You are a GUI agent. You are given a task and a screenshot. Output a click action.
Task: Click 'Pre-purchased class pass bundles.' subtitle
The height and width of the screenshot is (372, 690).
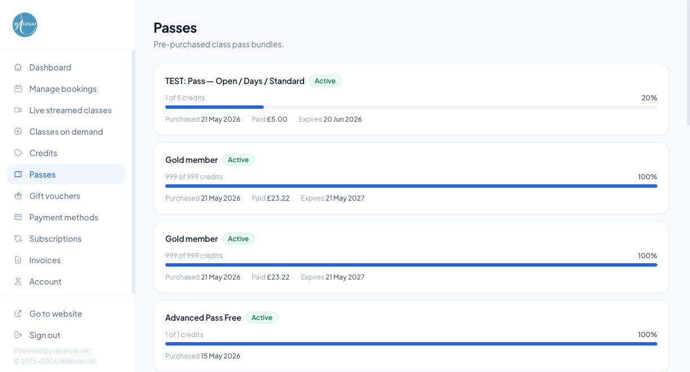[218, 45]
